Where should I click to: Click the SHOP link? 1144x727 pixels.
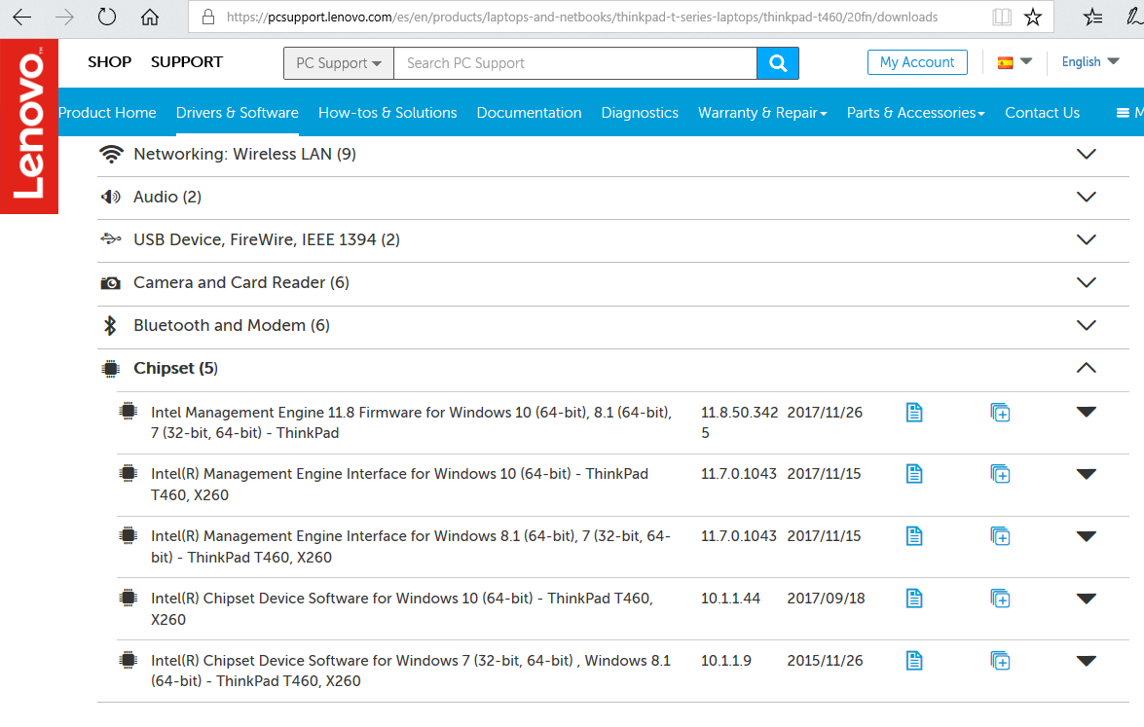(109, 62)
